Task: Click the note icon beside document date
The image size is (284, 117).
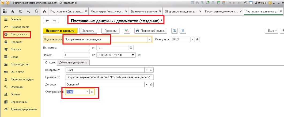Action: (x=140, y=55)
